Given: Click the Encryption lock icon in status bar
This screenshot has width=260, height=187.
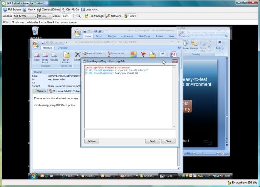Looking at the screenshot, I should pyautogui.click(x=229, y=183).
